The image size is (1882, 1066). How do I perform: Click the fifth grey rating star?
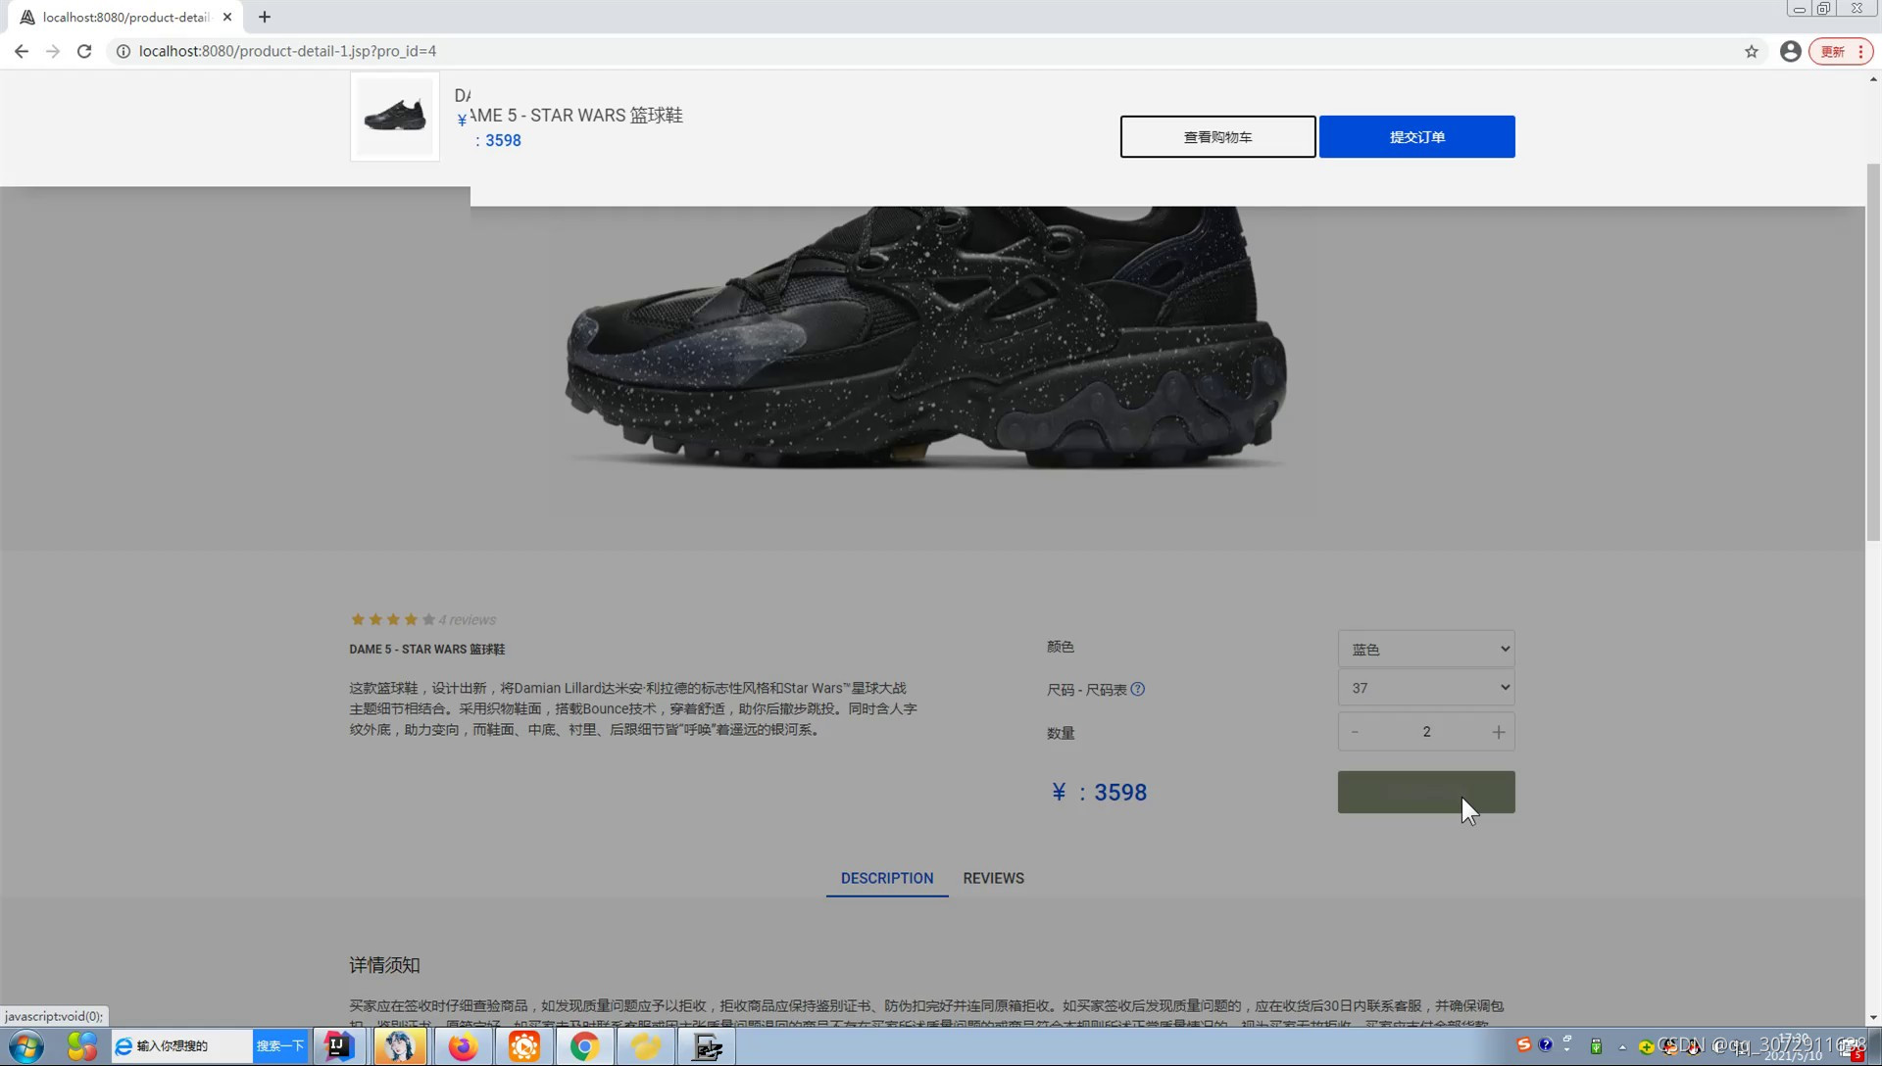pos(428,619)
